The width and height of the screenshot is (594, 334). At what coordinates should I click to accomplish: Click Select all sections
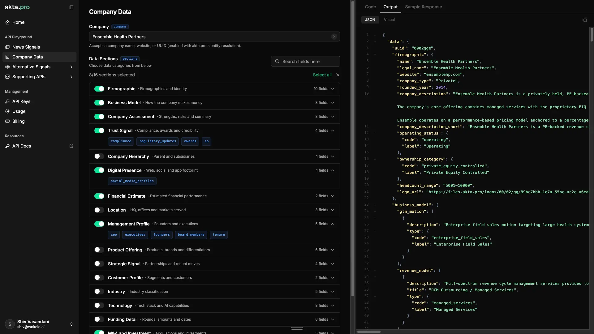[x=322, y=75]
